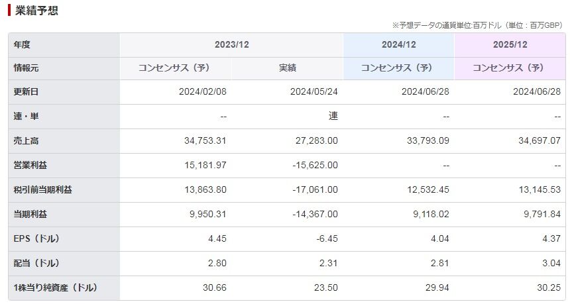Click the 2024/05/24 update date cell
Viewport: 570px width, 304px height.
point(313,91)
